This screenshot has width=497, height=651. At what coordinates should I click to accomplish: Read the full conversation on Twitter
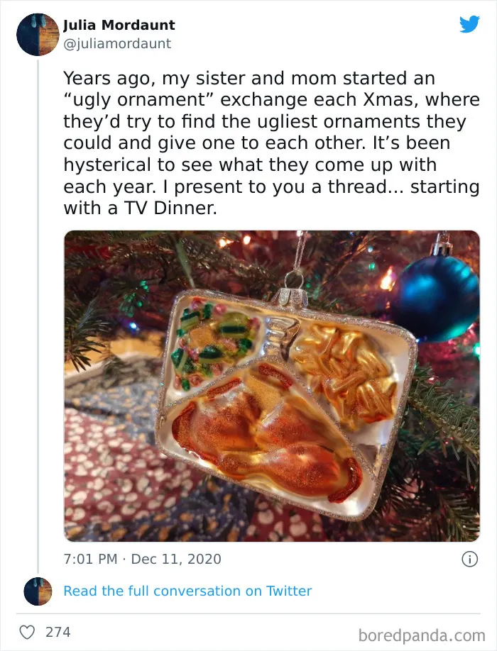coord(187,591)
